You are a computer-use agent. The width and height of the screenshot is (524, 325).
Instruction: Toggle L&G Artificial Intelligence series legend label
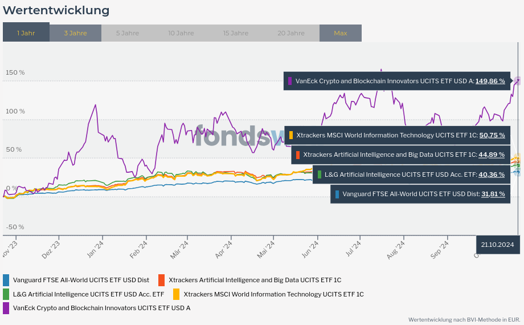(88, 294)
